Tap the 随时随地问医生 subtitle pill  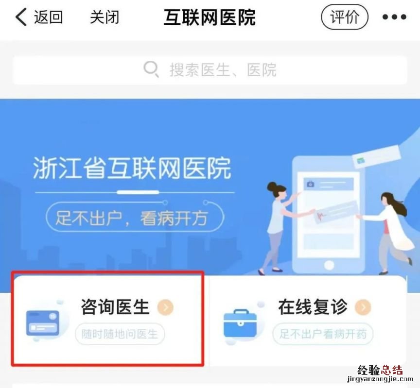coord(120,334)
